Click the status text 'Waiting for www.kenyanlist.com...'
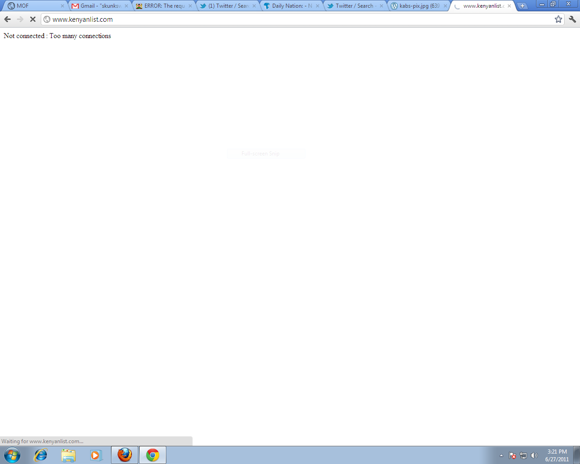Viewport: 580px width, 464px height. click(42, 441)
